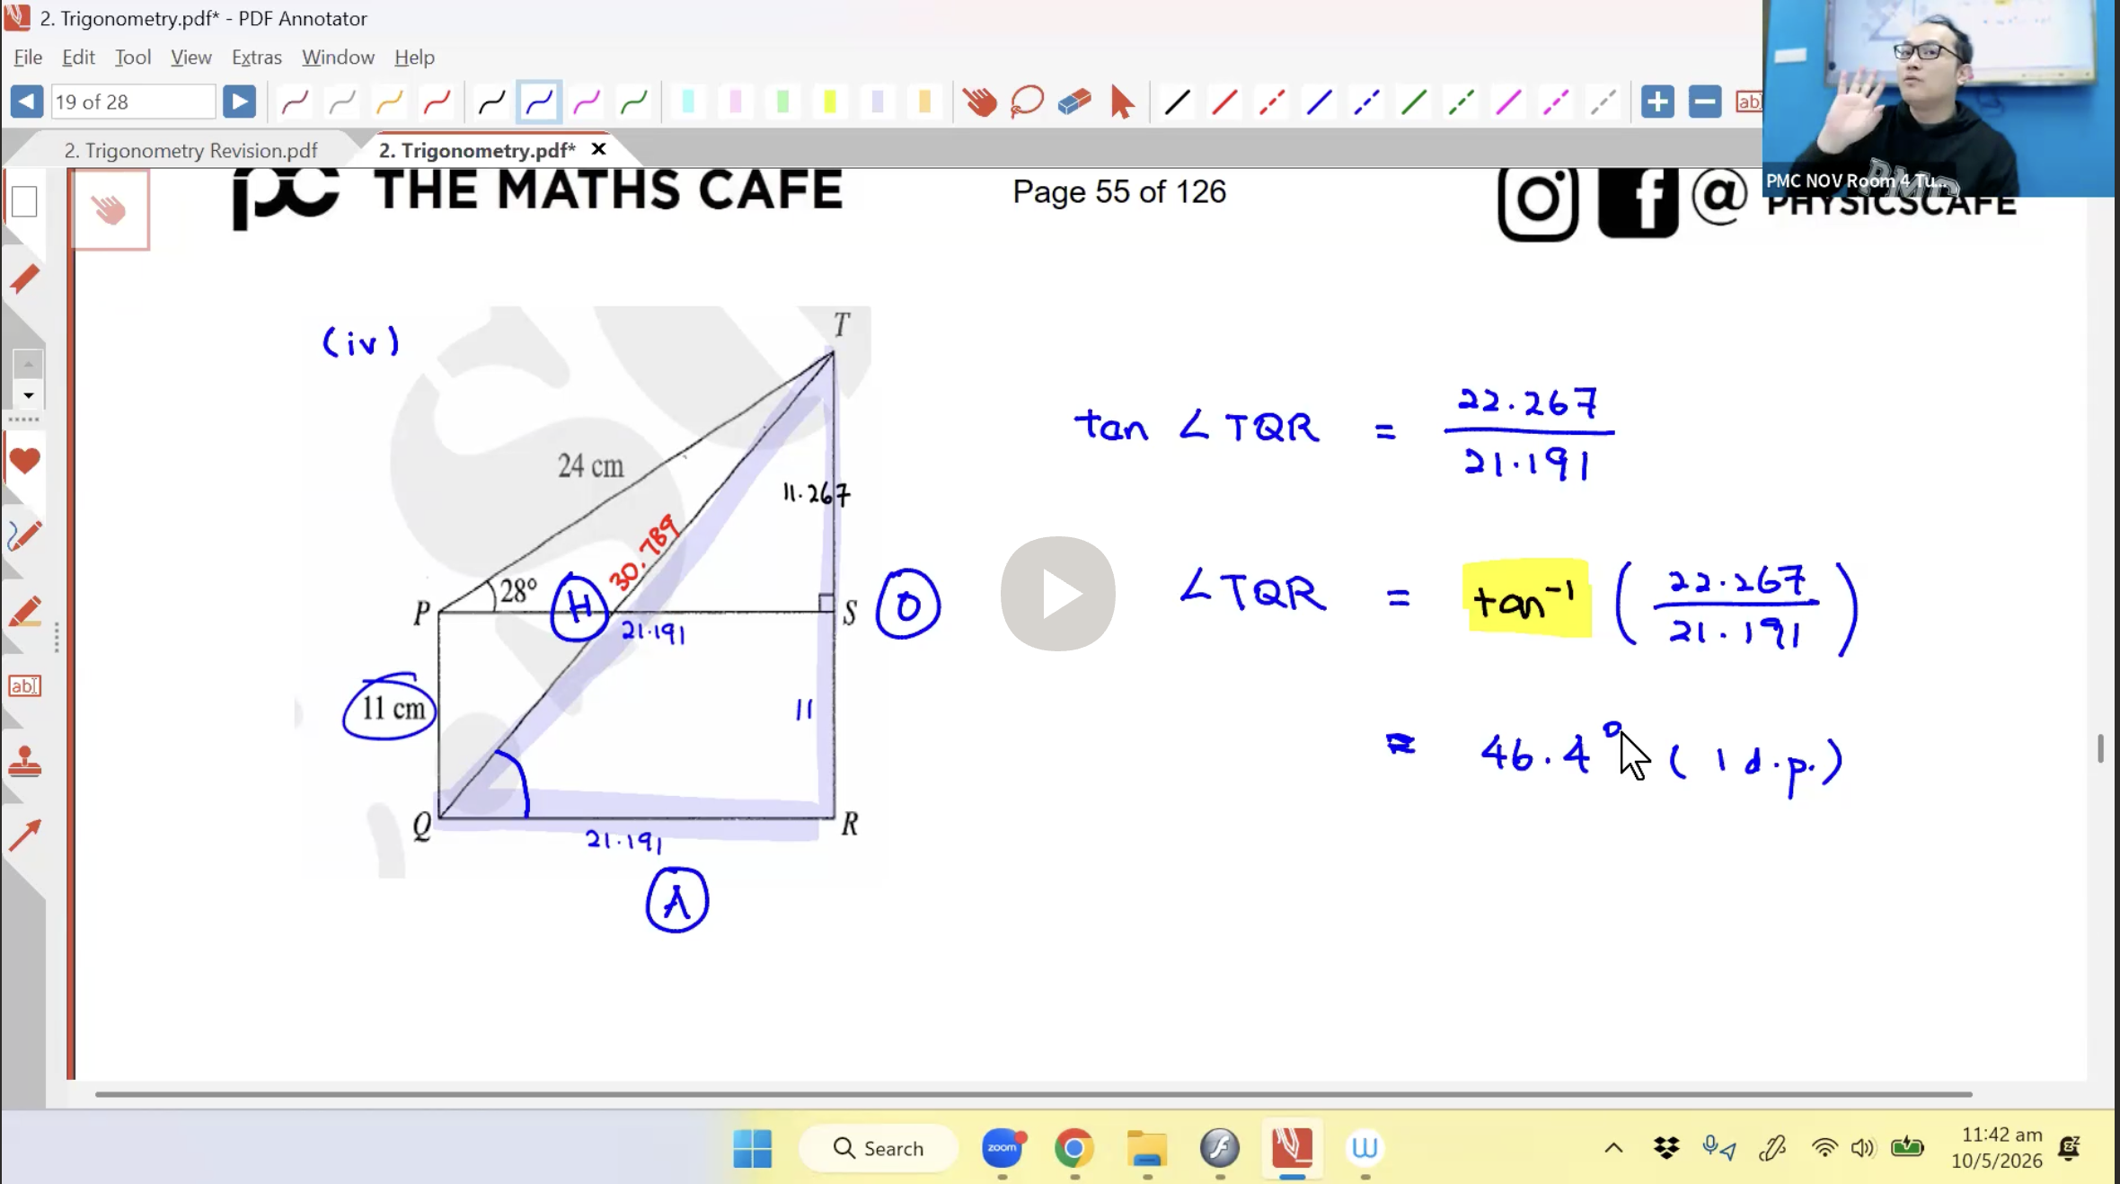The width and height of the screenshot is (2120, 1184).
Task: Pick the orange highlighter swatch
Action: (x=924, y=102)
